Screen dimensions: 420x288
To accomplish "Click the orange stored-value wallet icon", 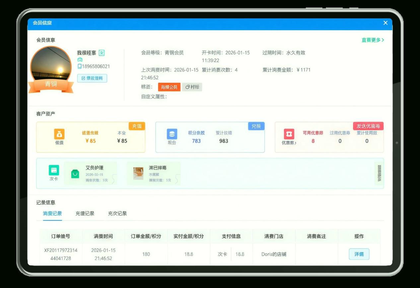I will pos(59,134).
